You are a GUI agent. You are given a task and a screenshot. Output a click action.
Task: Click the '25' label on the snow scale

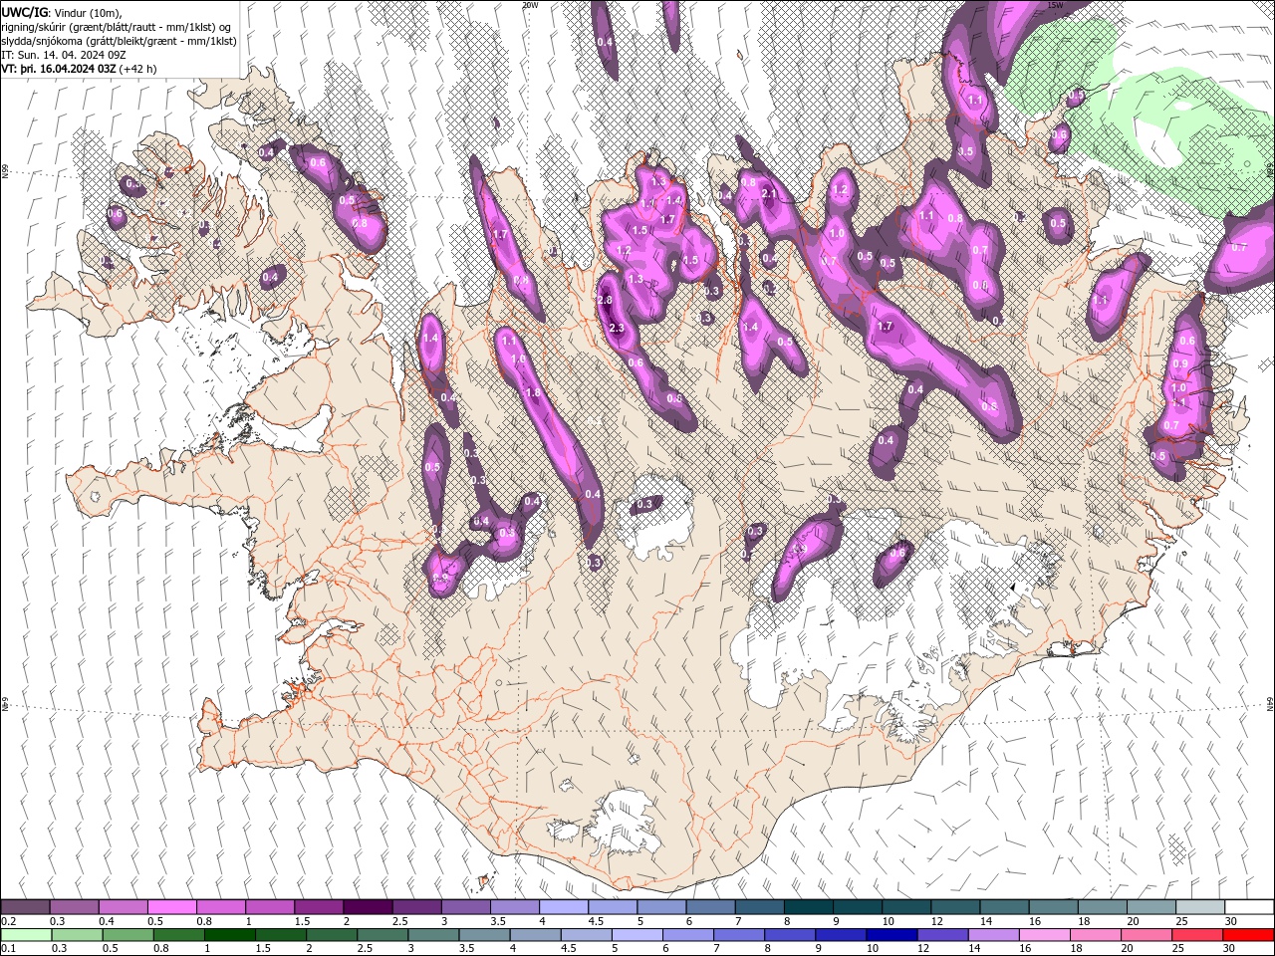(1180, 921)
